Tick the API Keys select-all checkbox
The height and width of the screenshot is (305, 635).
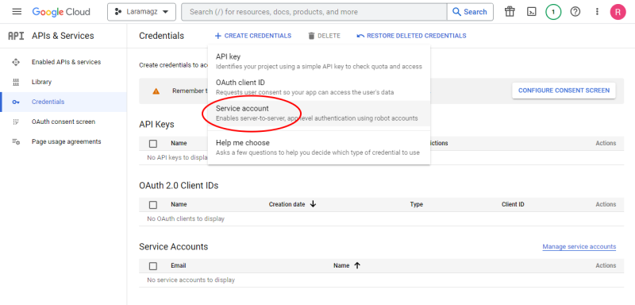[x=153, y=144]
